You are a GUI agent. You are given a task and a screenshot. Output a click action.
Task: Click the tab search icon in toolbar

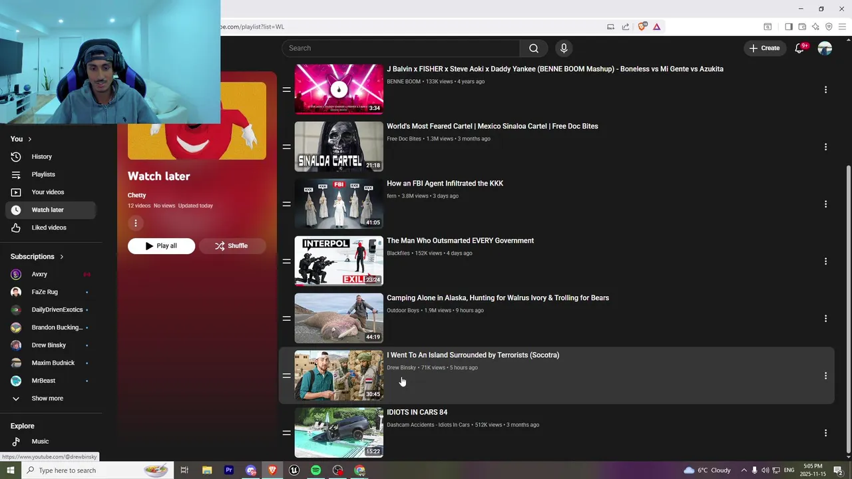pyautogui.click(x=767, y=27)
